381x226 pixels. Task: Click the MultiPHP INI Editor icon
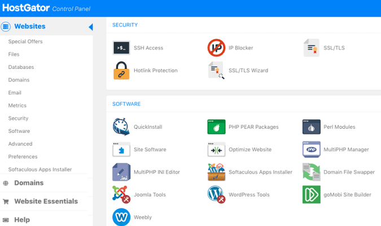[121, 172]
